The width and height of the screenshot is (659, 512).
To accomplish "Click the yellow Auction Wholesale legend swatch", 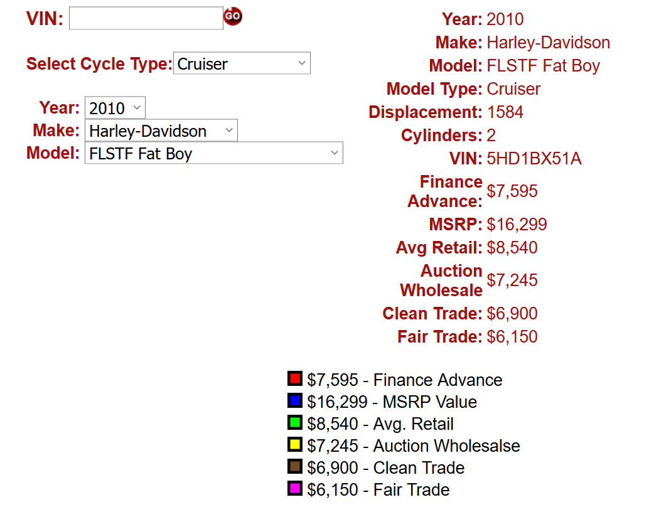I will click(295, 445).
